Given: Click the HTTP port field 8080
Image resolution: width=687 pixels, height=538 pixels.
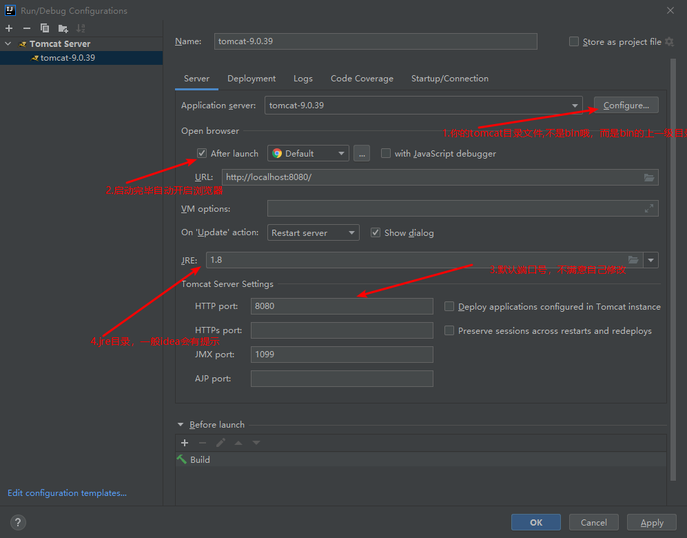Looking at the screenshot, I should click(342, 306).
